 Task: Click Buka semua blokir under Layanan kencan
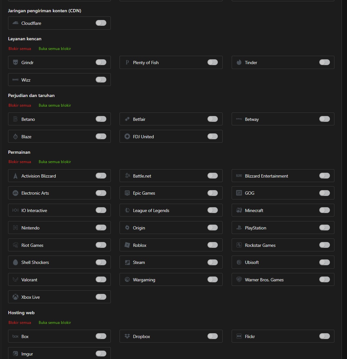(55, 49)
